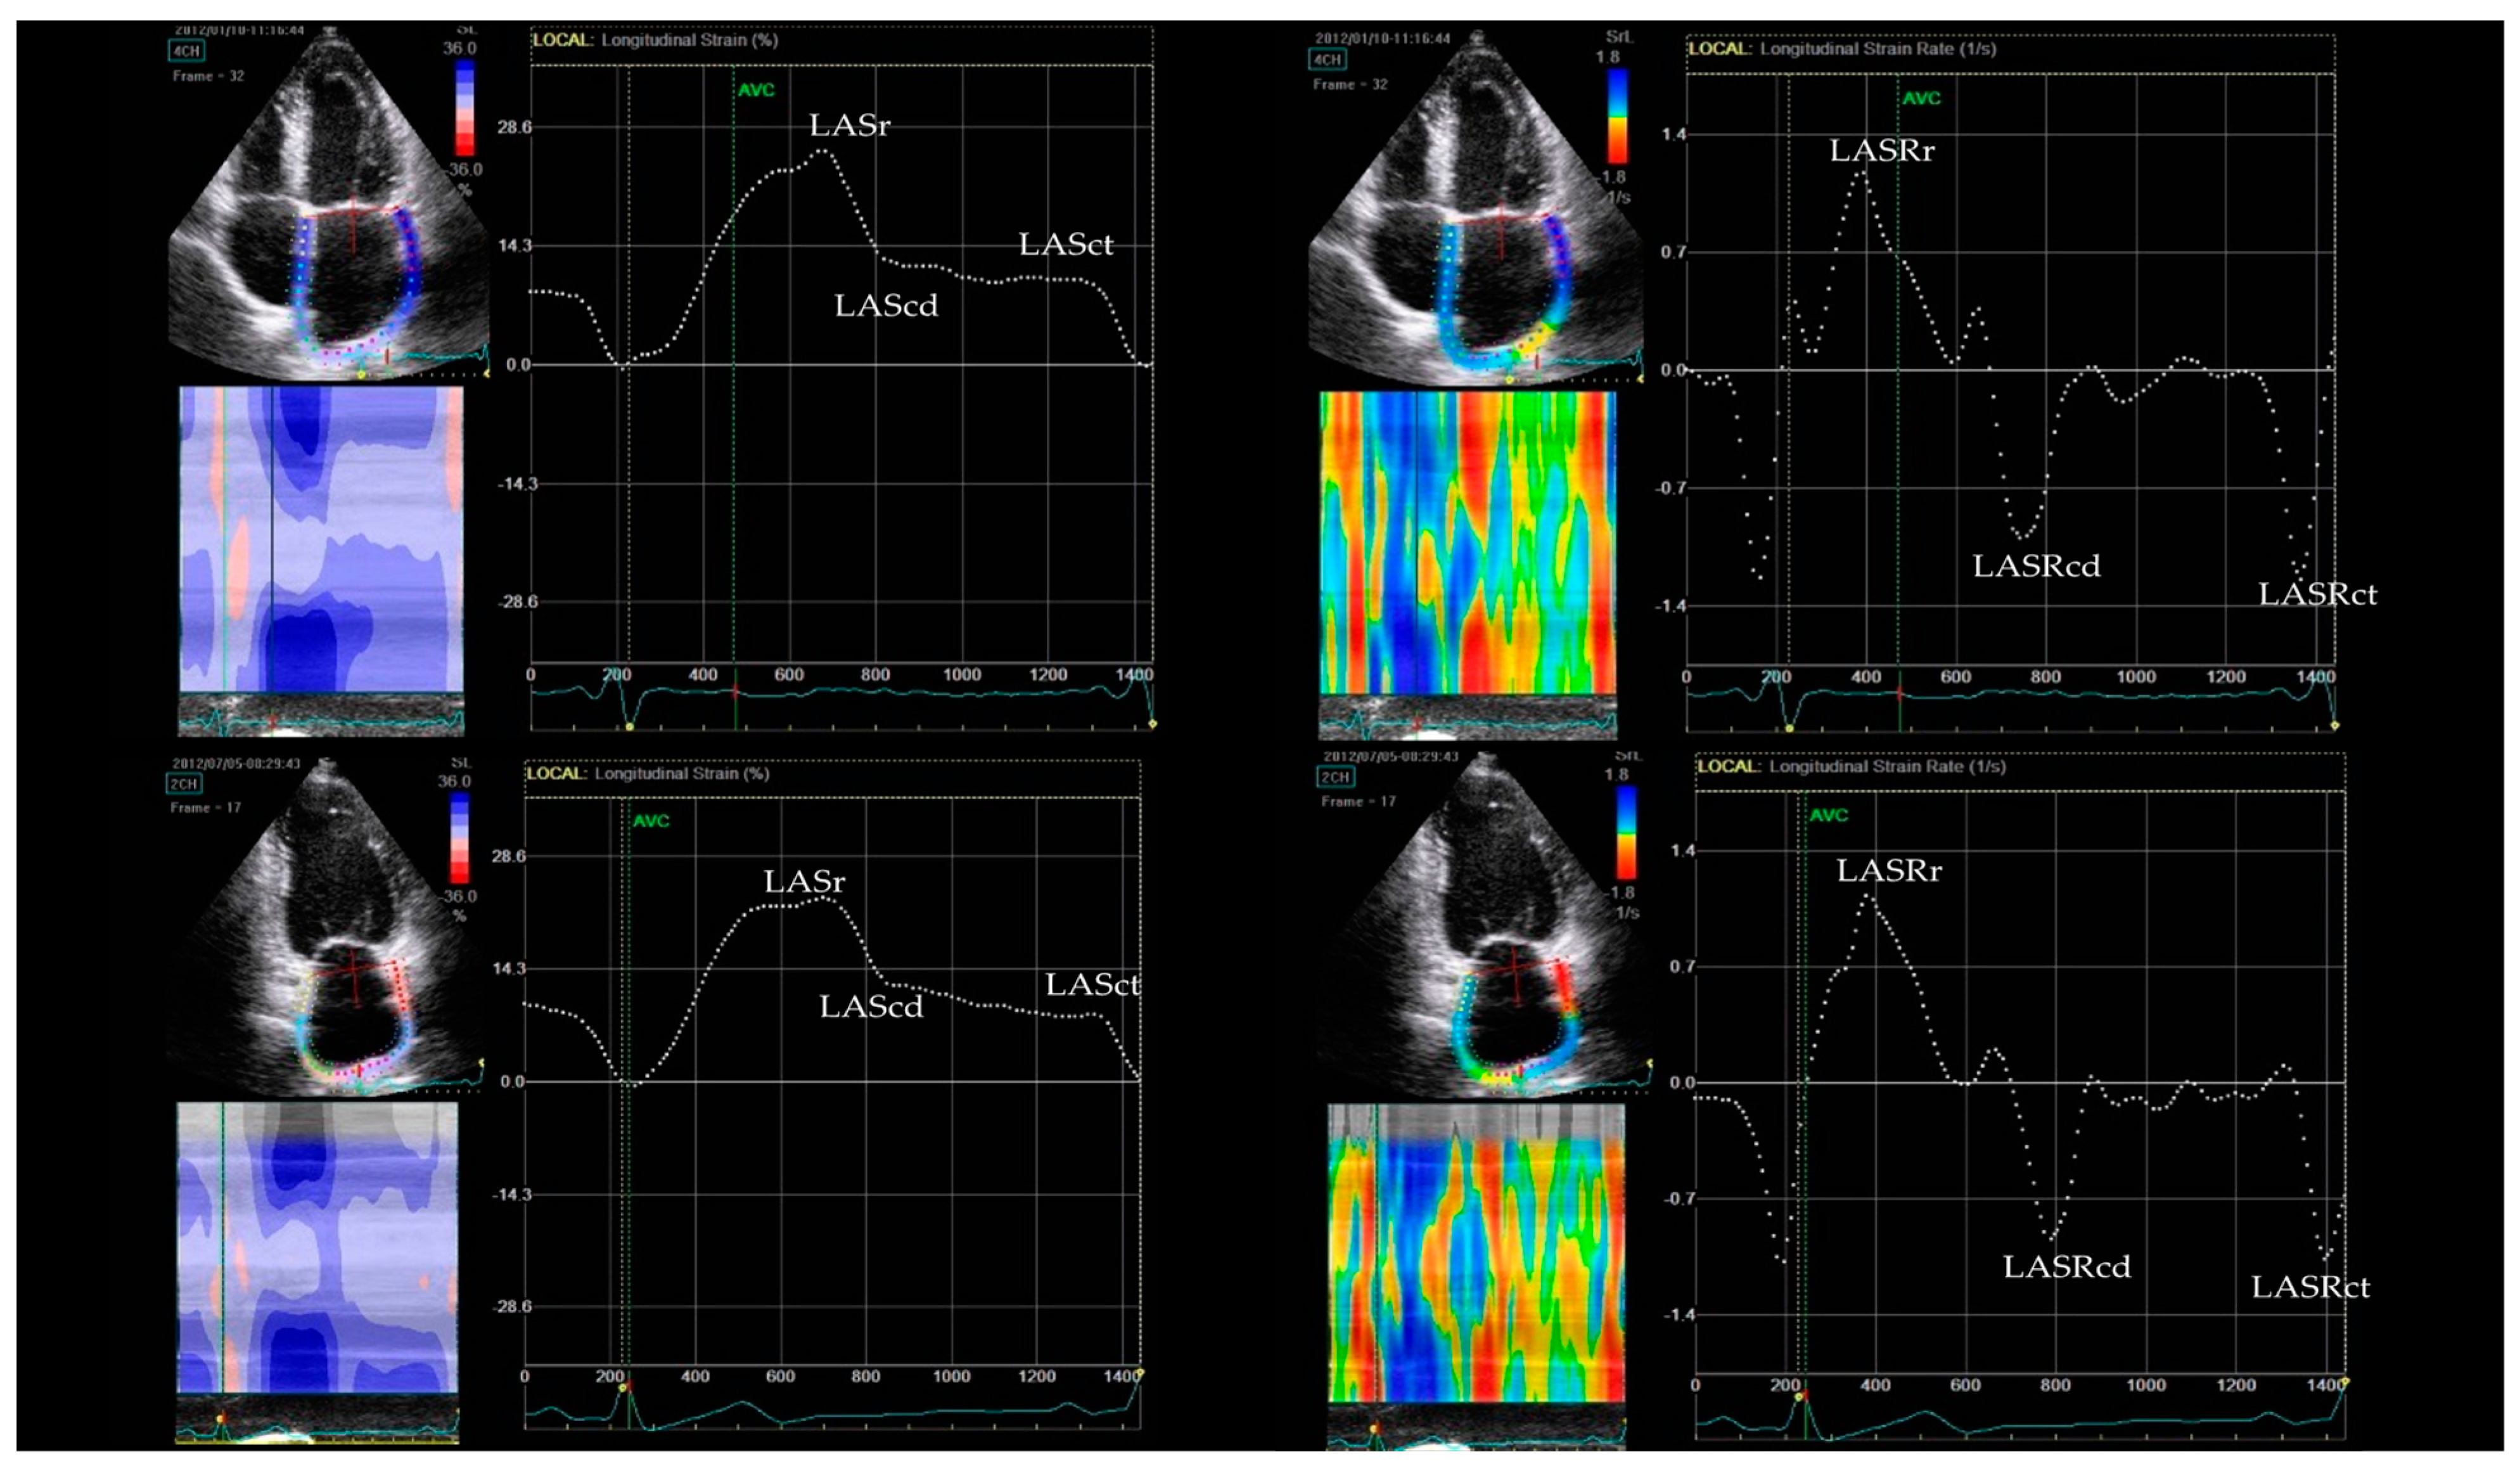2520x1466 pixels.
Task: Click the yellow ECG marker at the end of the 4CH strain trace
Action: [1152, 723]
